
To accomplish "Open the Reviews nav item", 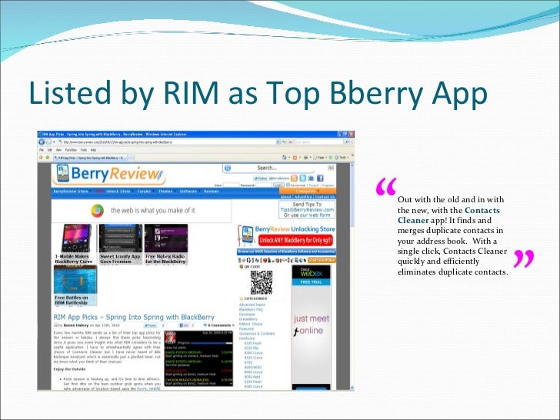I will click(211, 192).
